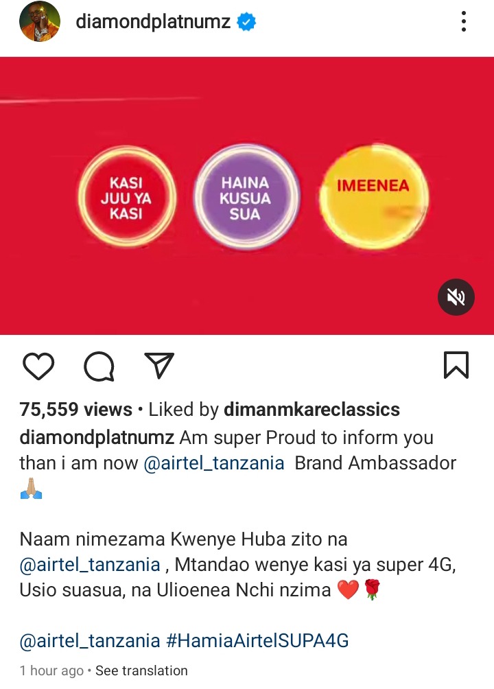Open @airtel_tanzania mention before Mtandao

90,565
